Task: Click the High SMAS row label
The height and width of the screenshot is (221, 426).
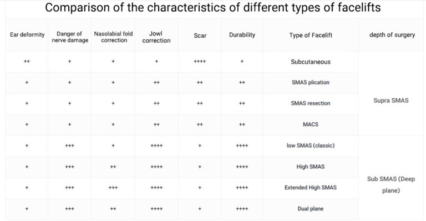Action: pyautogui.click(x=311, y=167)
